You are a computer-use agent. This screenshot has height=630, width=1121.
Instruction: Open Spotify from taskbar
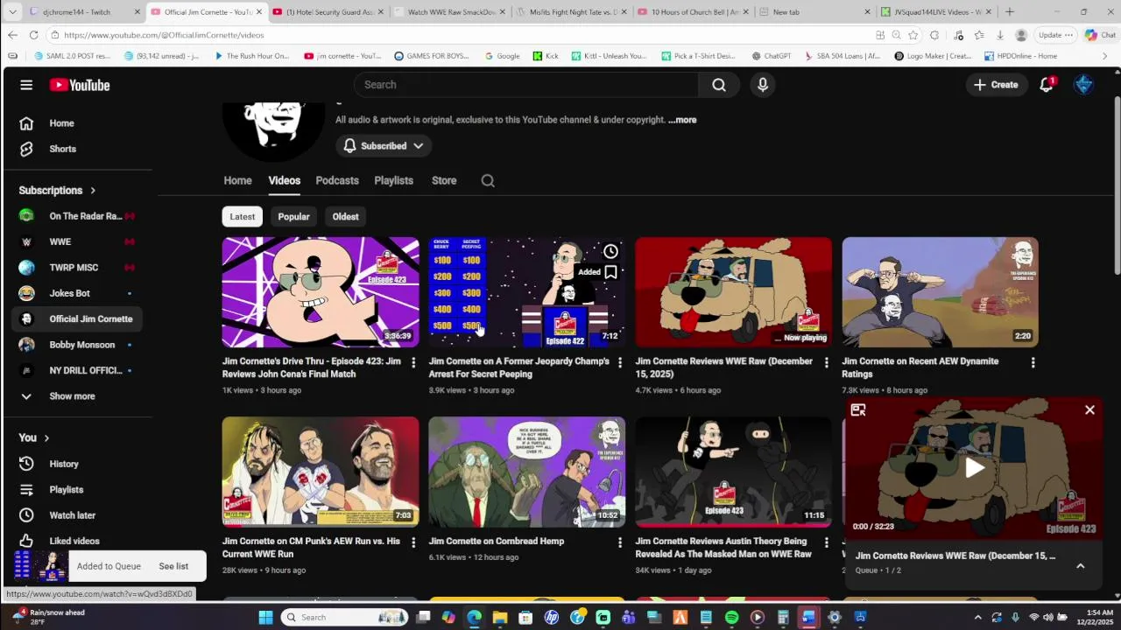[x=731, y=617]
